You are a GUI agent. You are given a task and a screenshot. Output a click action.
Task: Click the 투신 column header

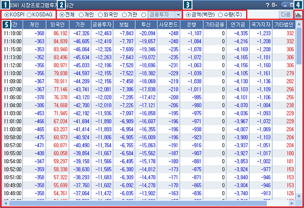(x=146, y=24)
